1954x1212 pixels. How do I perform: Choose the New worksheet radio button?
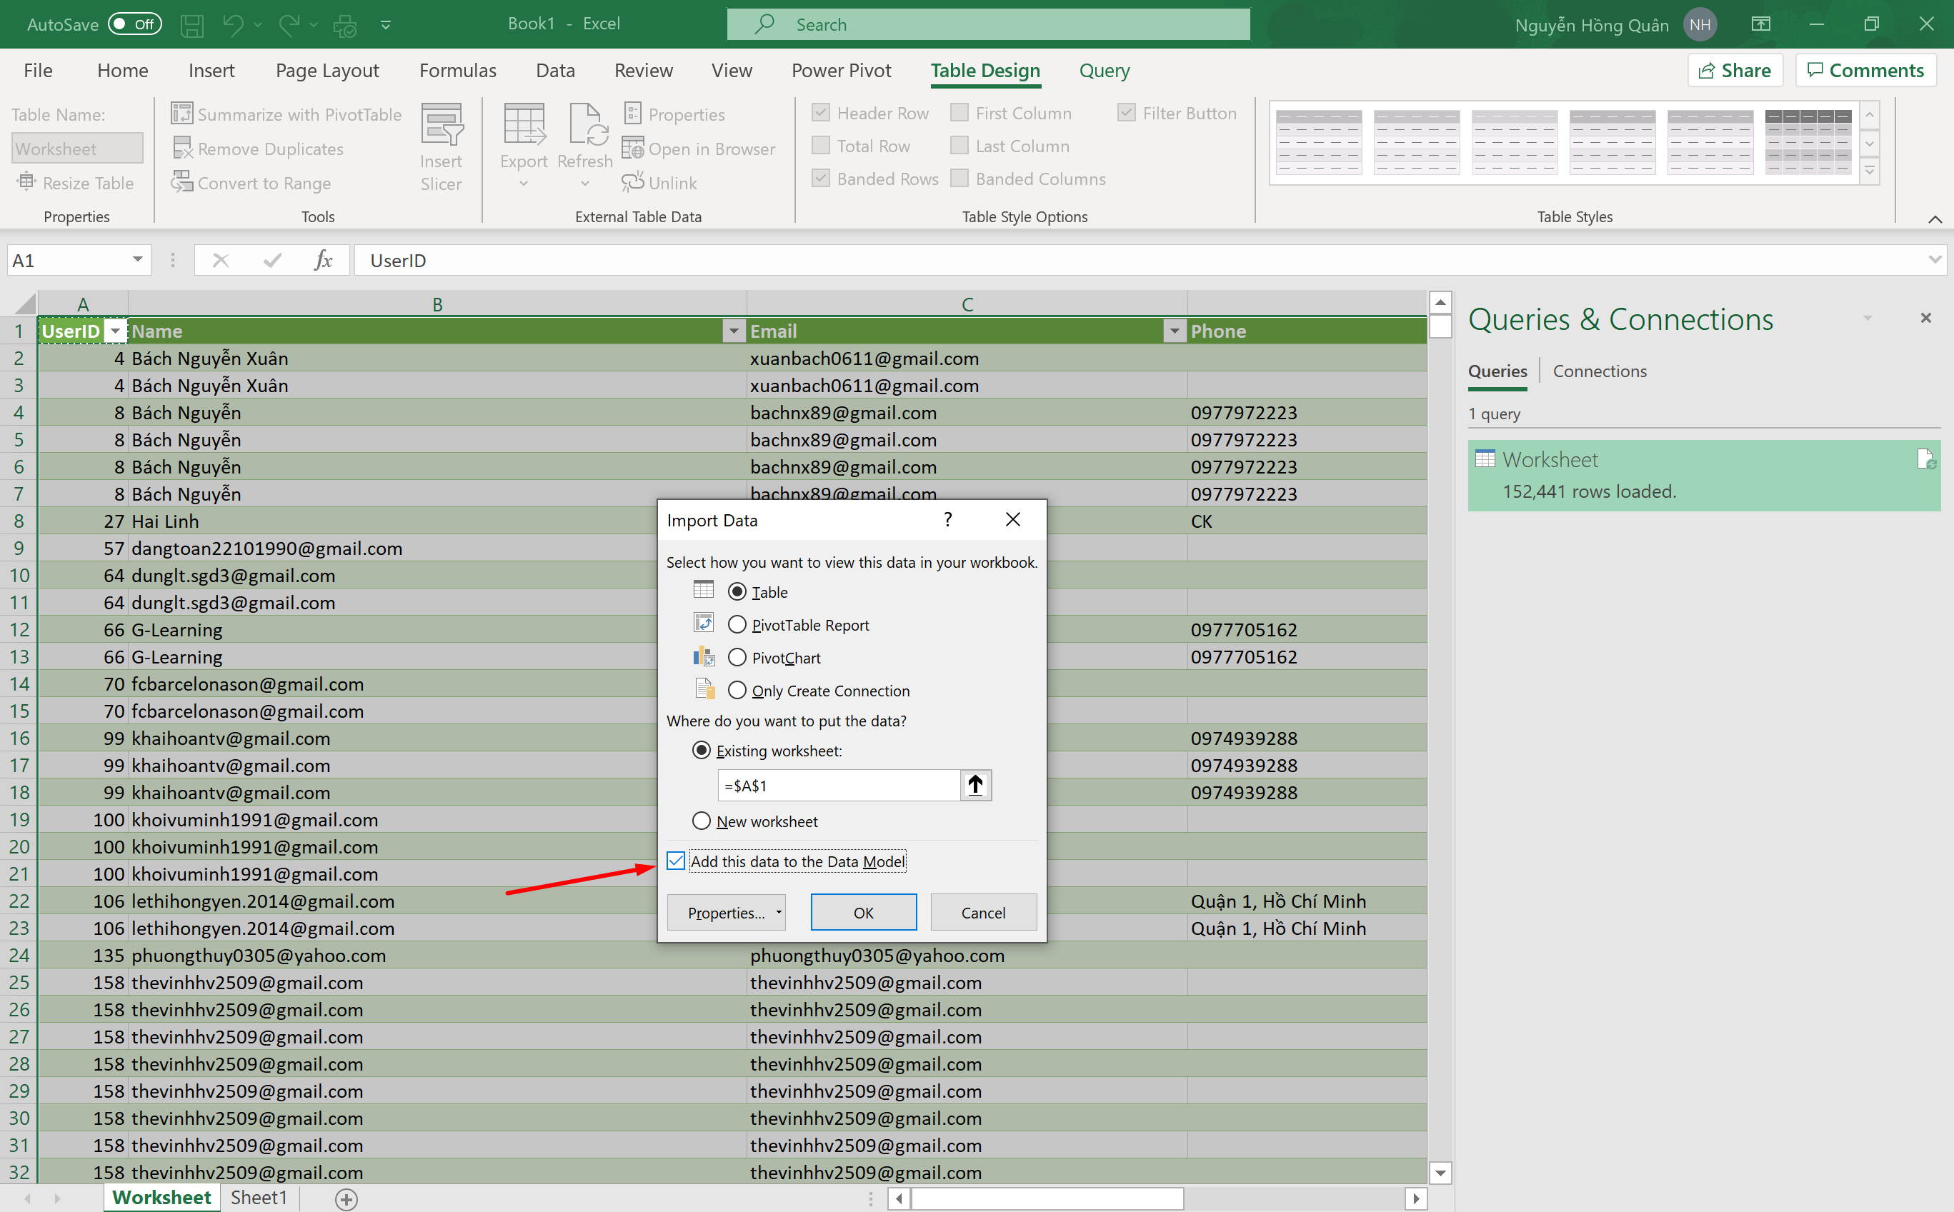(702, 821)
